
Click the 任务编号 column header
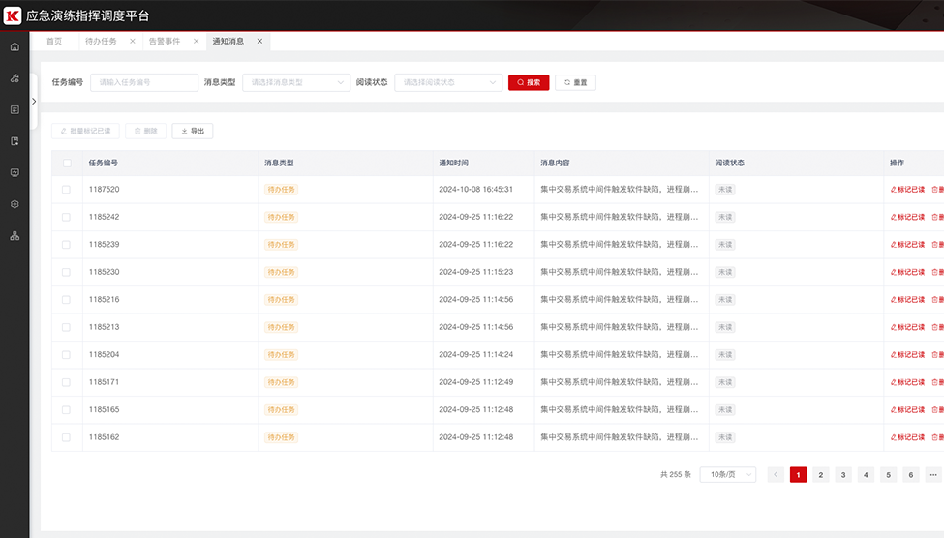(x=104, y=164)
